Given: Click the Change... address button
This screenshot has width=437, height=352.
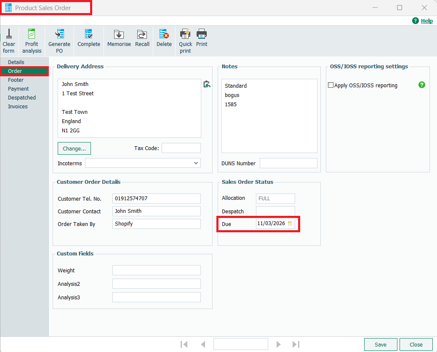Looking at the screenshot, I should click(74, 148).
